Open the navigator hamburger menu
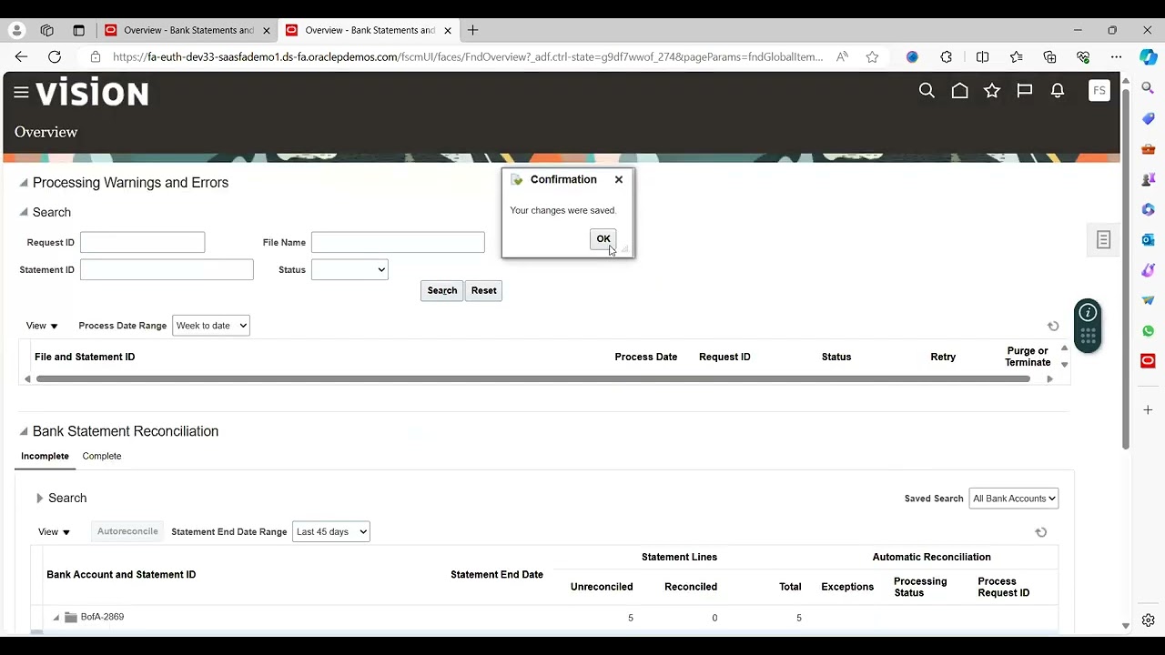The height and width of the screenshot is (655, 1165). pos(21,92)
